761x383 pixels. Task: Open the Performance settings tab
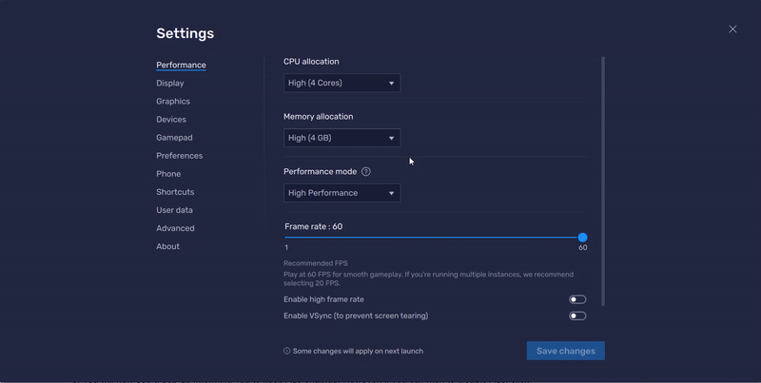coord(181,65)
